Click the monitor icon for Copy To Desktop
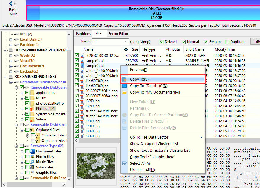This screenshot has width=260, height=188. click(x=124, y=86)
